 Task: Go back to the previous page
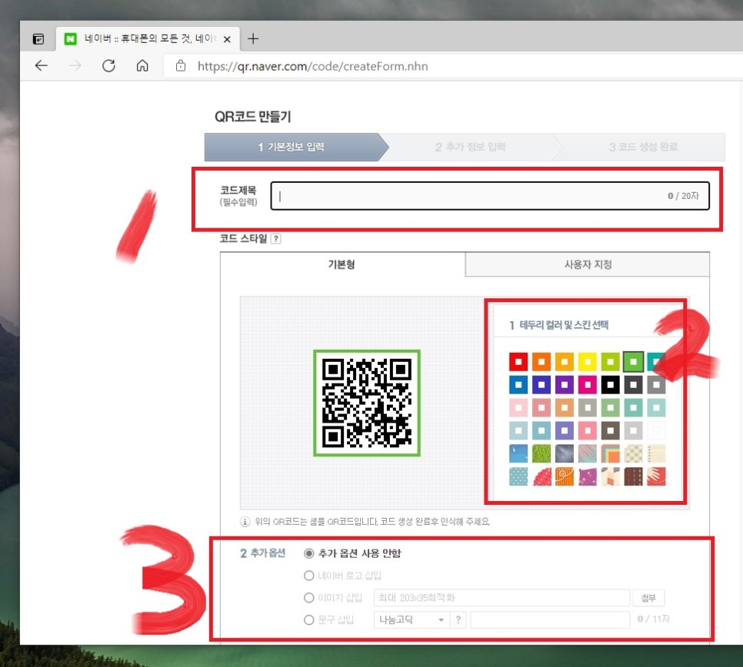click(42, 66)
